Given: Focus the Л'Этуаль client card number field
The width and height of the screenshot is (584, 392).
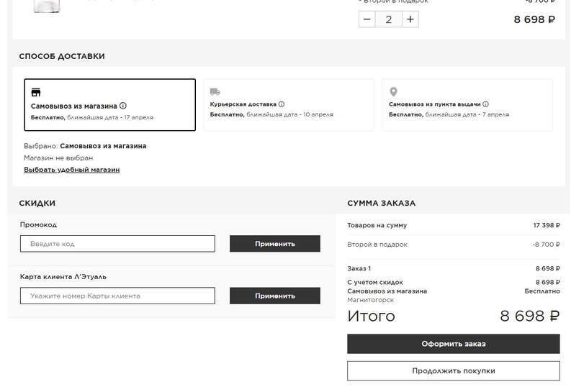Looking at the screenshot, I should (x=117, y=296).
